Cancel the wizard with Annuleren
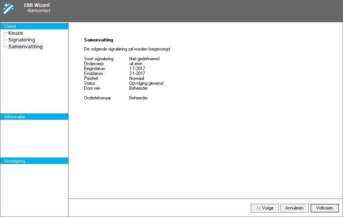This screenshot has width=343, height=217. 294,208
